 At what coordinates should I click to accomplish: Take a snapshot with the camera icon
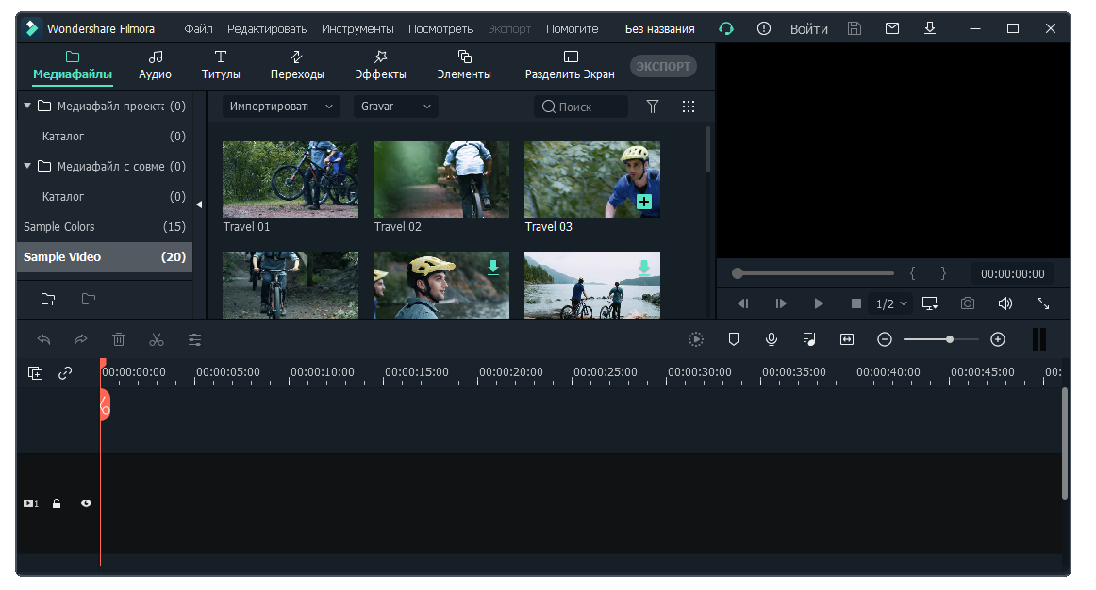tap(968, 303)
